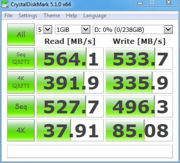Viewport: 180px width, 163px height.
Task: Expand the D: drive selection dropdown
Action: pos(168,30)
